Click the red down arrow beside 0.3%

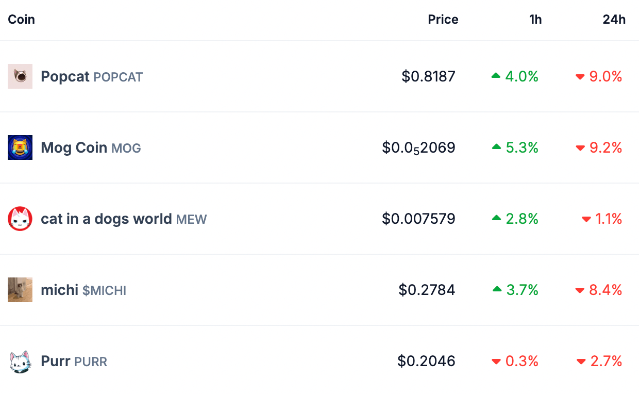coord(496,362)
